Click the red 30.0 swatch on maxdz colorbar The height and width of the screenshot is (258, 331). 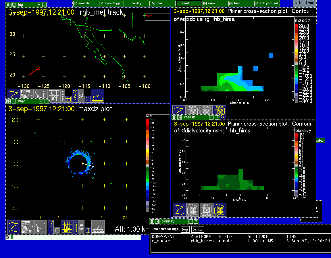pyautogui.click(x=296, y=26)
